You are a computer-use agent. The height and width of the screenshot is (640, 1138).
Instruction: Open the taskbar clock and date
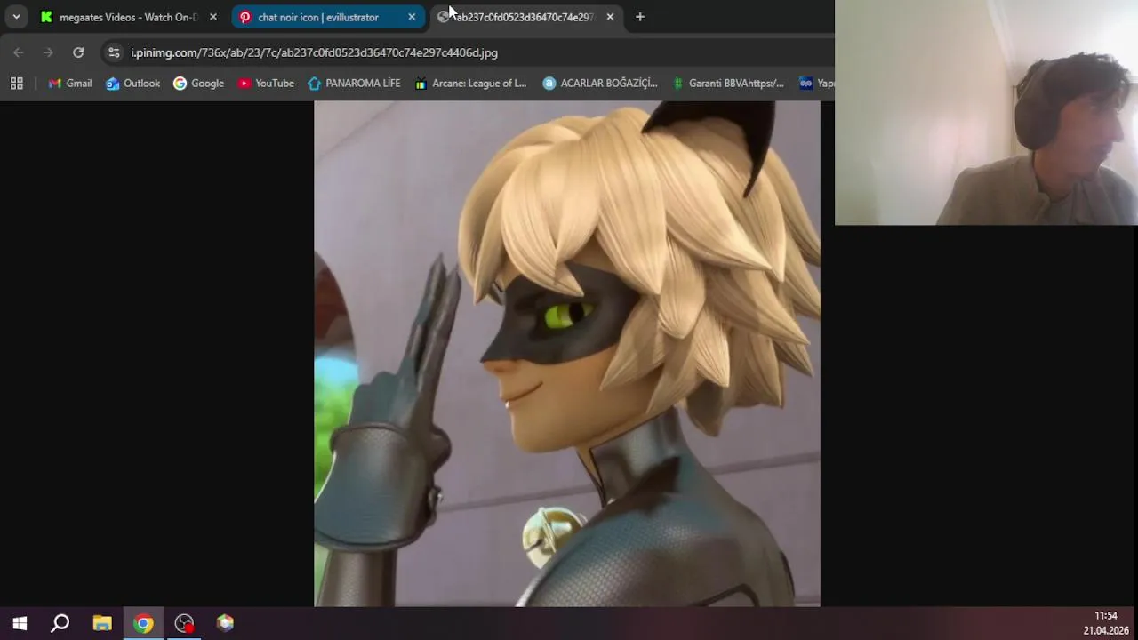click(x=1105, y=623)
